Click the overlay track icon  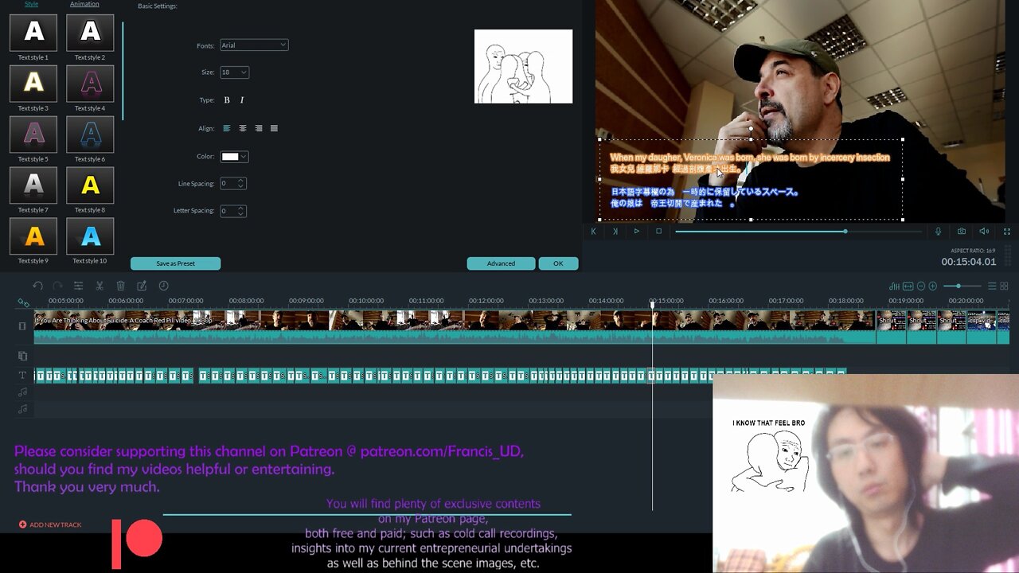tap(22, 356)
